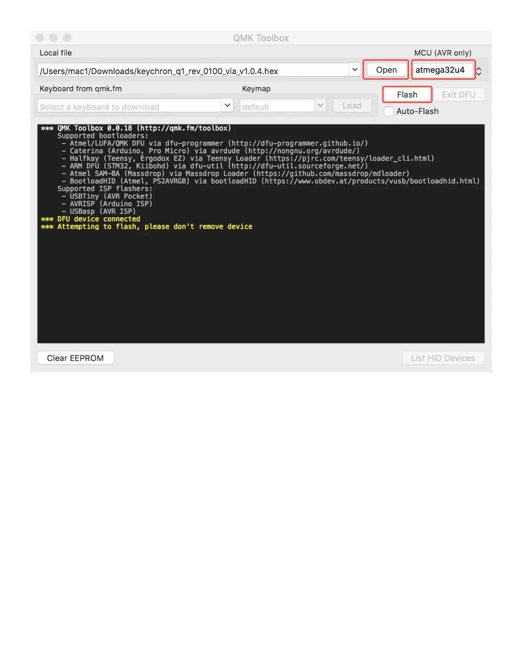516x668 pixels.
Task: Click the atmega32u4 MCU field
Action: [443, 70]
